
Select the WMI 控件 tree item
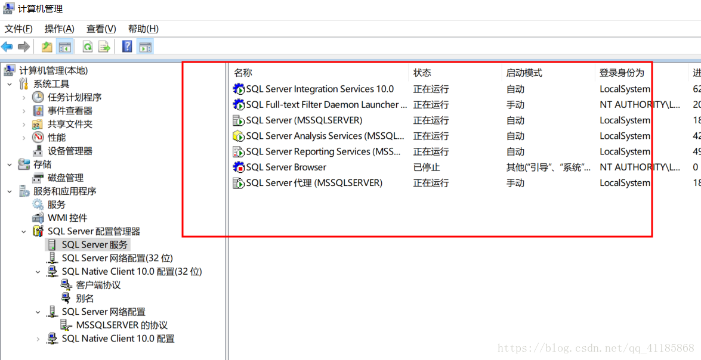[67, 218]
